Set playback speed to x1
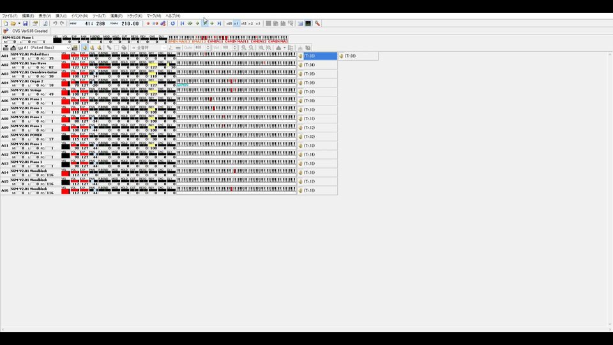This screenshot has height=345, width=613. 236,24
